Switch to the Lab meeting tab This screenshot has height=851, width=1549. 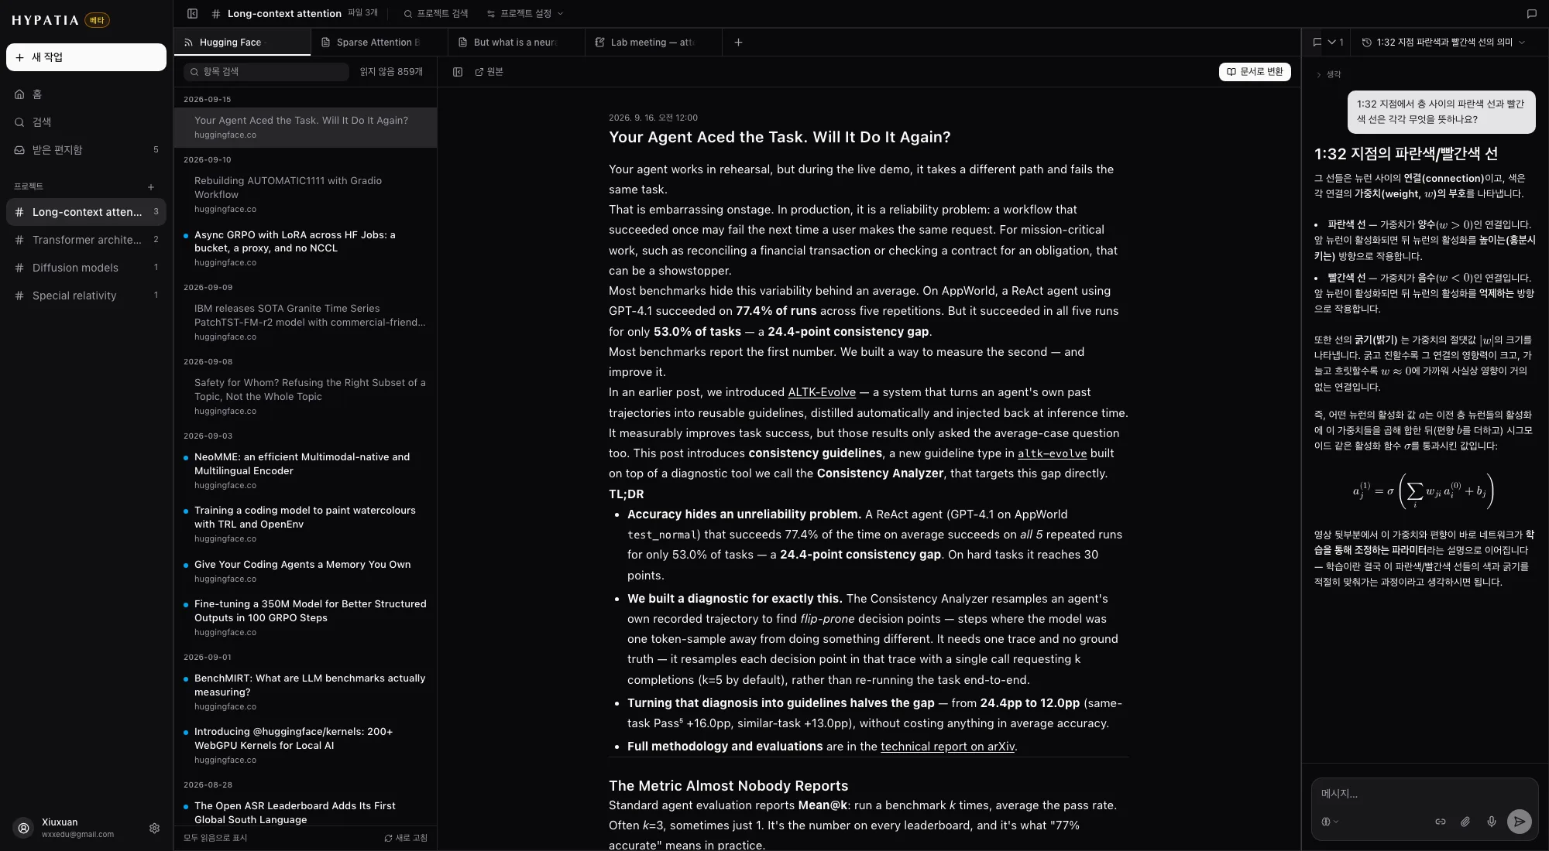click(653, 43)
